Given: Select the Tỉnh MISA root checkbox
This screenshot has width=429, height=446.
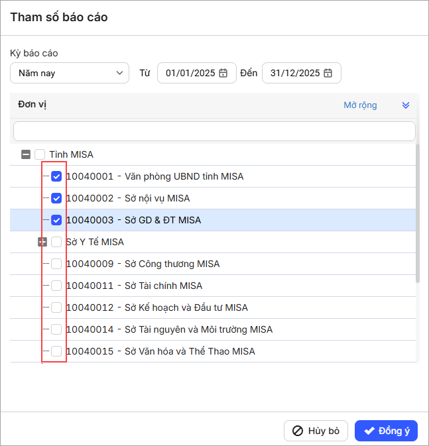Looking at the screenshot, I should pyautogui.click(x=40, y=154).
